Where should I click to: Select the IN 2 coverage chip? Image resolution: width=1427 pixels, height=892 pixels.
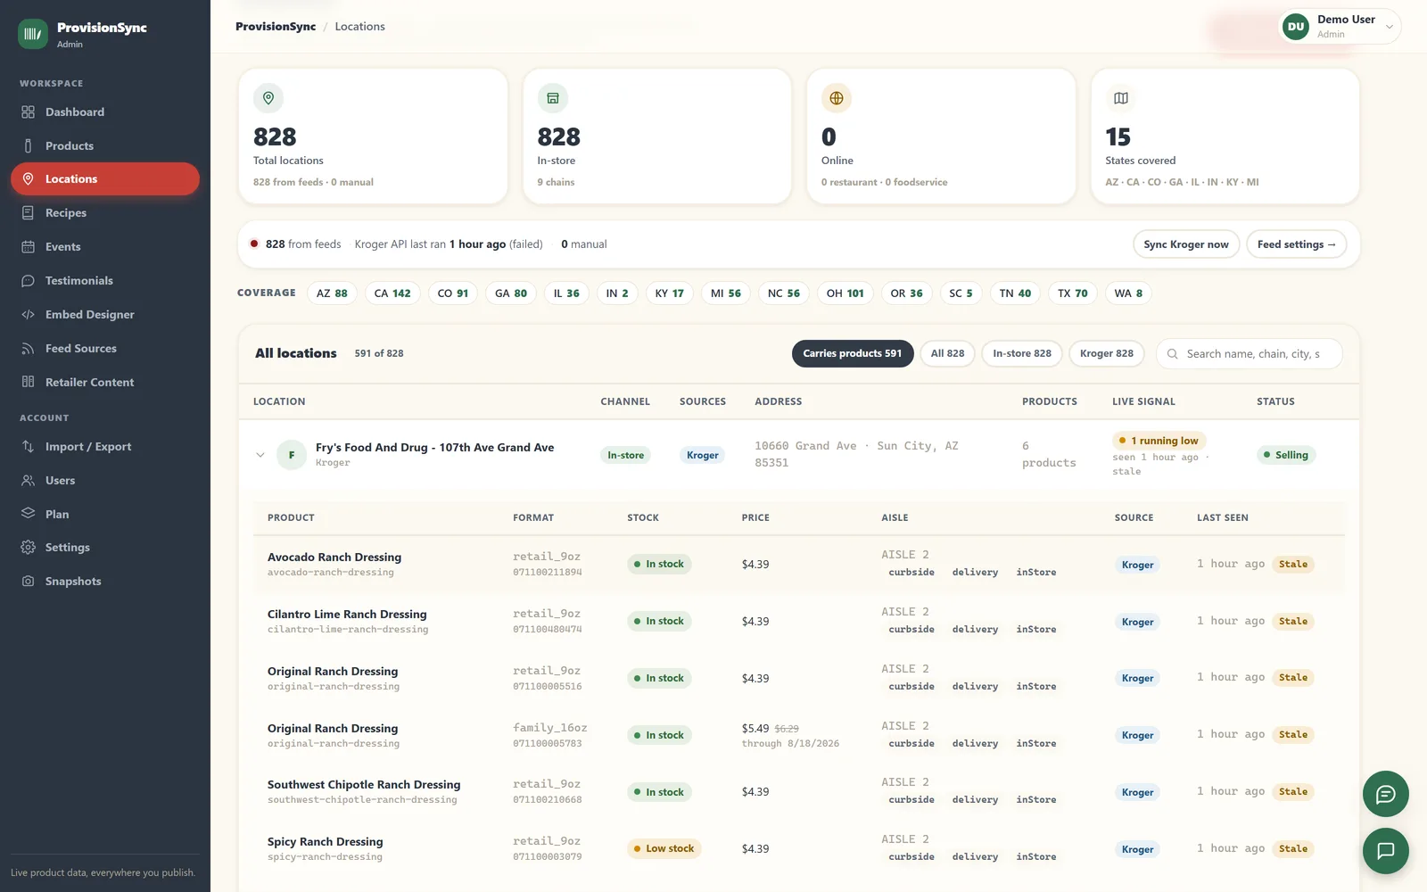pos(617,293)
